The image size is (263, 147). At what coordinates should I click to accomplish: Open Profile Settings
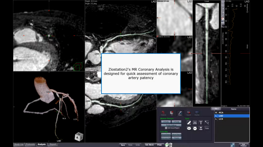pyautogui.click(x=171, y=125)
